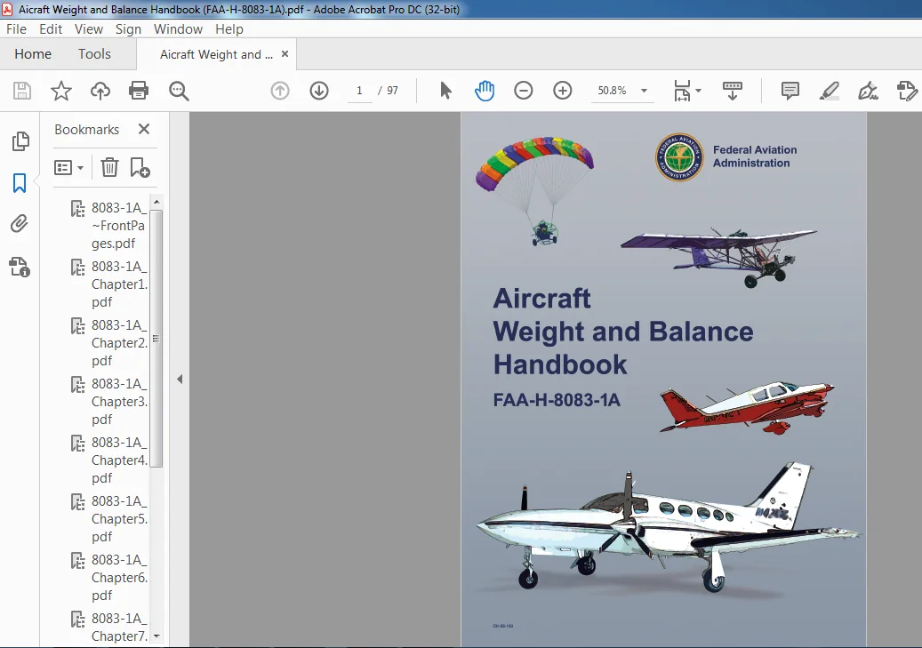This screenshot has height=648, width=922.
Task: Click Chapter3 bookmark page icon
Action: pyautogui.click(x=77, y=385)
